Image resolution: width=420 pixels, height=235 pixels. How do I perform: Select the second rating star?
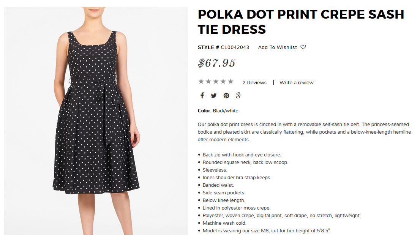click(208, 82)
